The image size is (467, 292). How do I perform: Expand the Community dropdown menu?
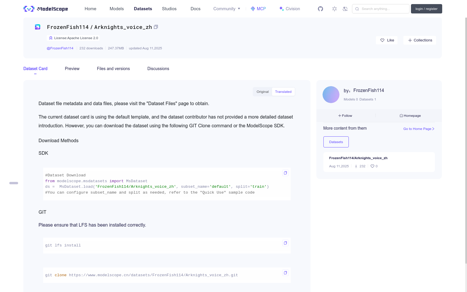tap(227, 9)
